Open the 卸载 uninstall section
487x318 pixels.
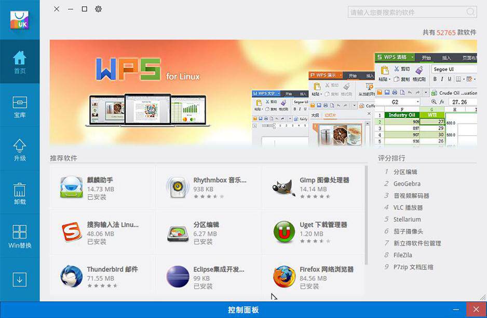[x=20, y=194]
